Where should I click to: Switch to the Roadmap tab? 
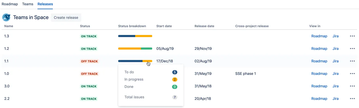point(10,4)
